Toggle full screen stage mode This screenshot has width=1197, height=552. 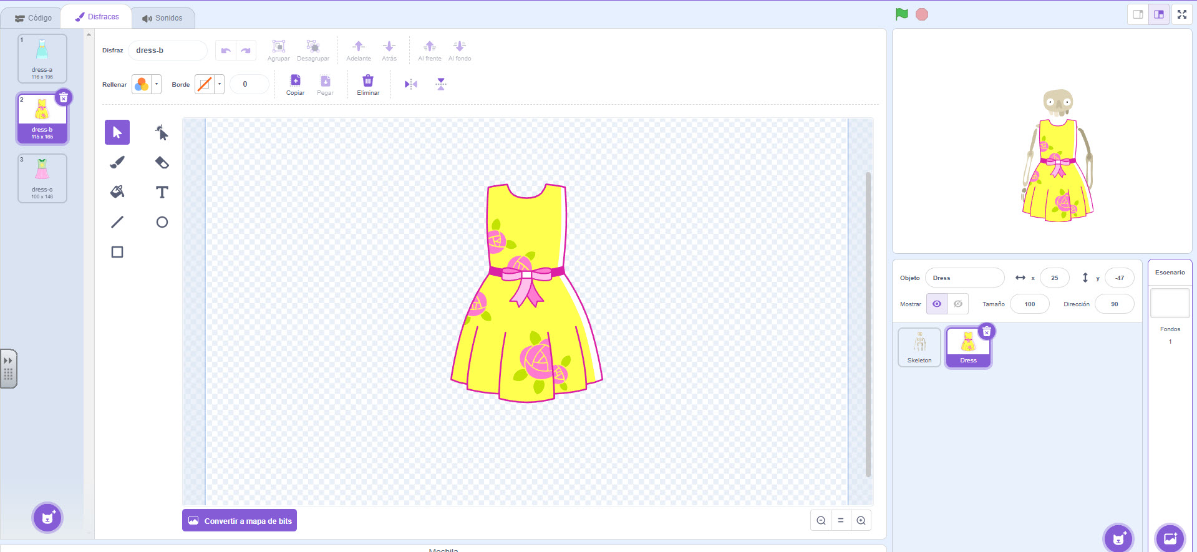1181,14
